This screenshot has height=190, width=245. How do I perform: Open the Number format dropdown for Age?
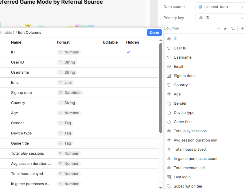69,113
